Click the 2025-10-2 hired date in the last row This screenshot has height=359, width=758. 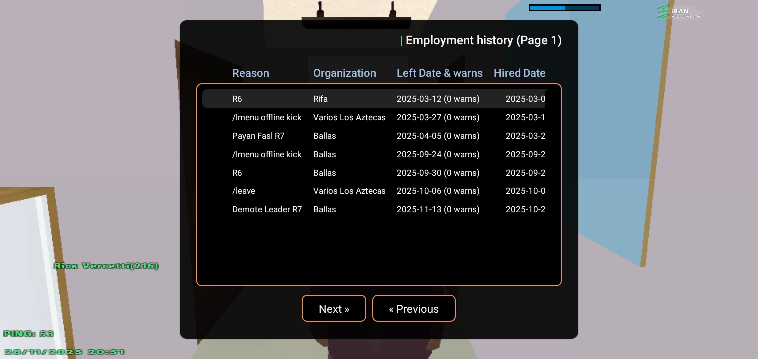(525, 209)
